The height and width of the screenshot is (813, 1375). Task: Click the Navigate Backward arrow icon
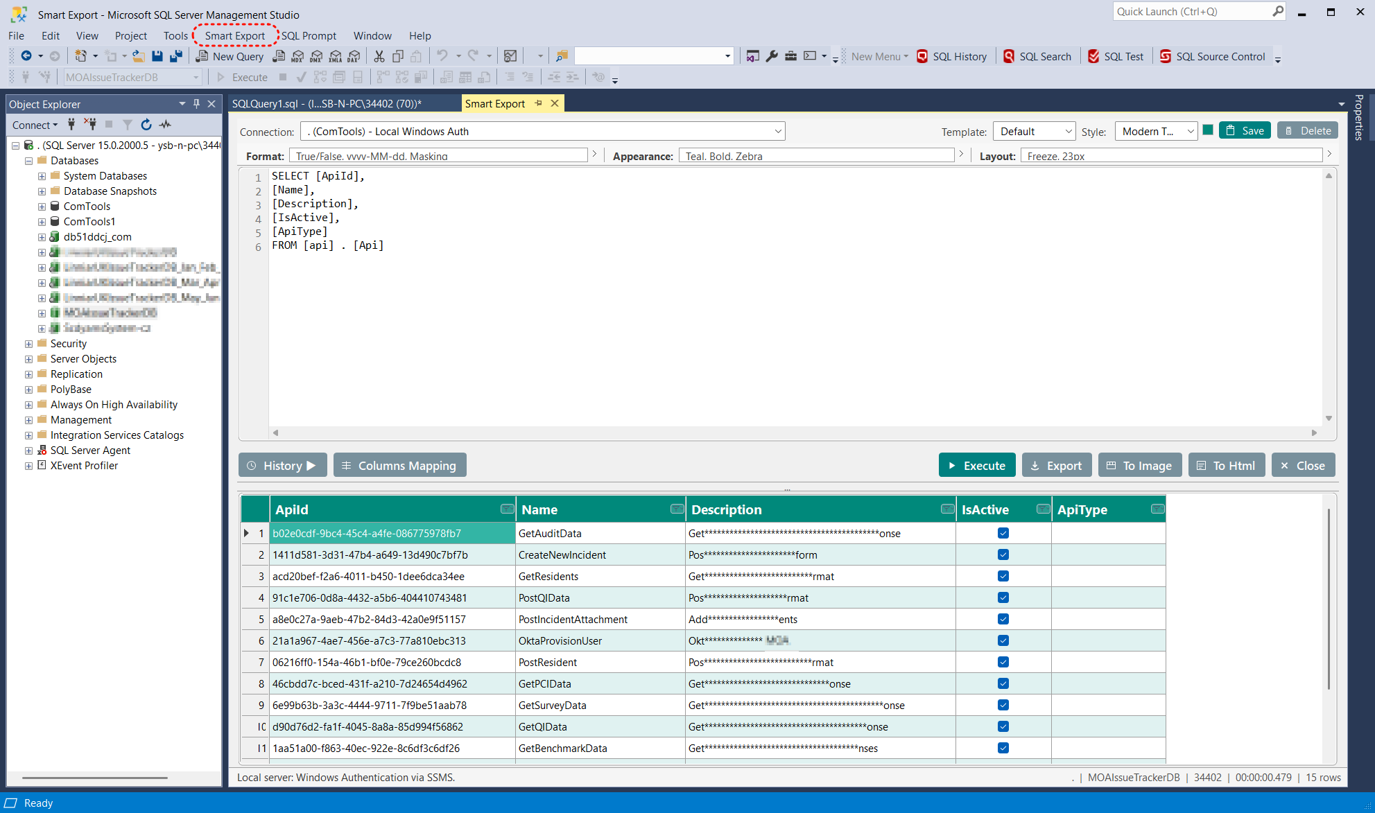[x=26, y=56]
